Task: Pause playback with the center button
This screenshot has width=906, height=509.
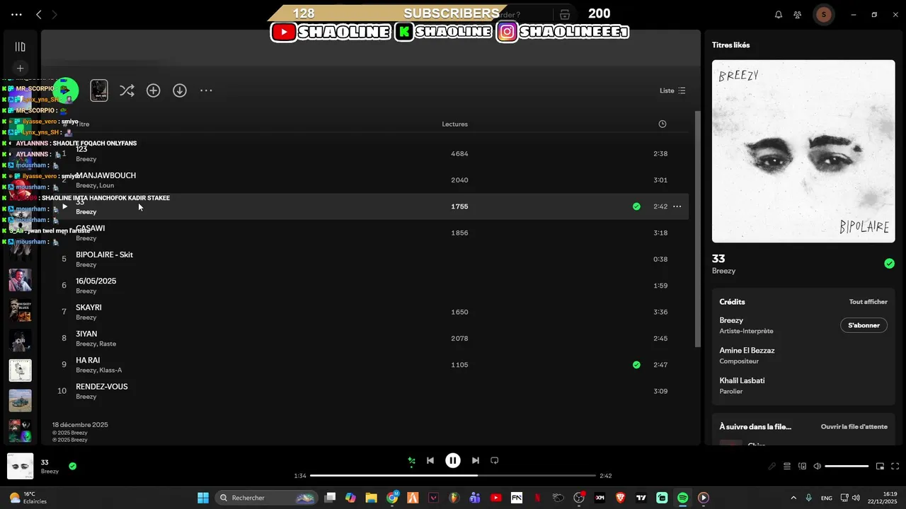Action: [453, 460]
